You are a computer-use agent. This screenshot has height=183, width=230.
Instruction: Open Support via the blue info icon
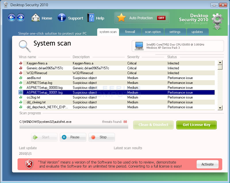(62, 18)
